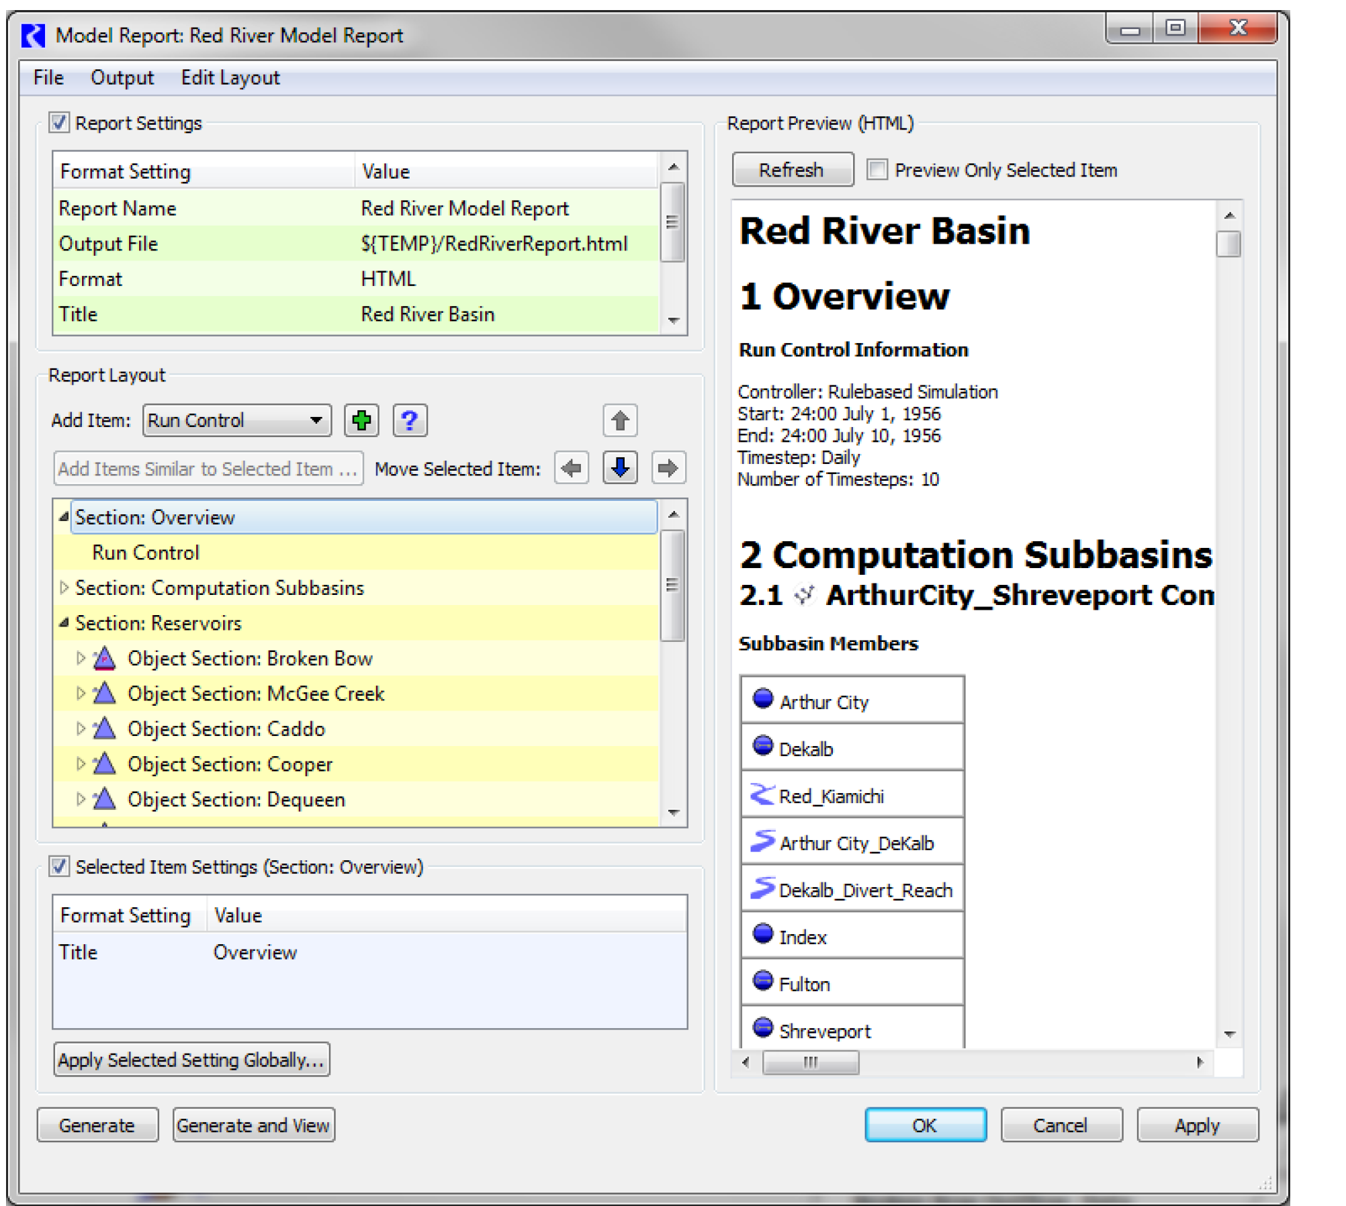The width and height of the screenshot is (1346, 1206).
Task: Enable Preview Only Selected Item checkbox
Action: (x=877, y=170)
